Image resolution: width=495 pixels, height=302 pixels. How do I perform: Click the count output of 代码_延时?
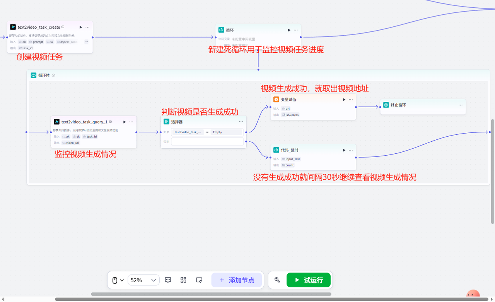[x=288, y=165]
